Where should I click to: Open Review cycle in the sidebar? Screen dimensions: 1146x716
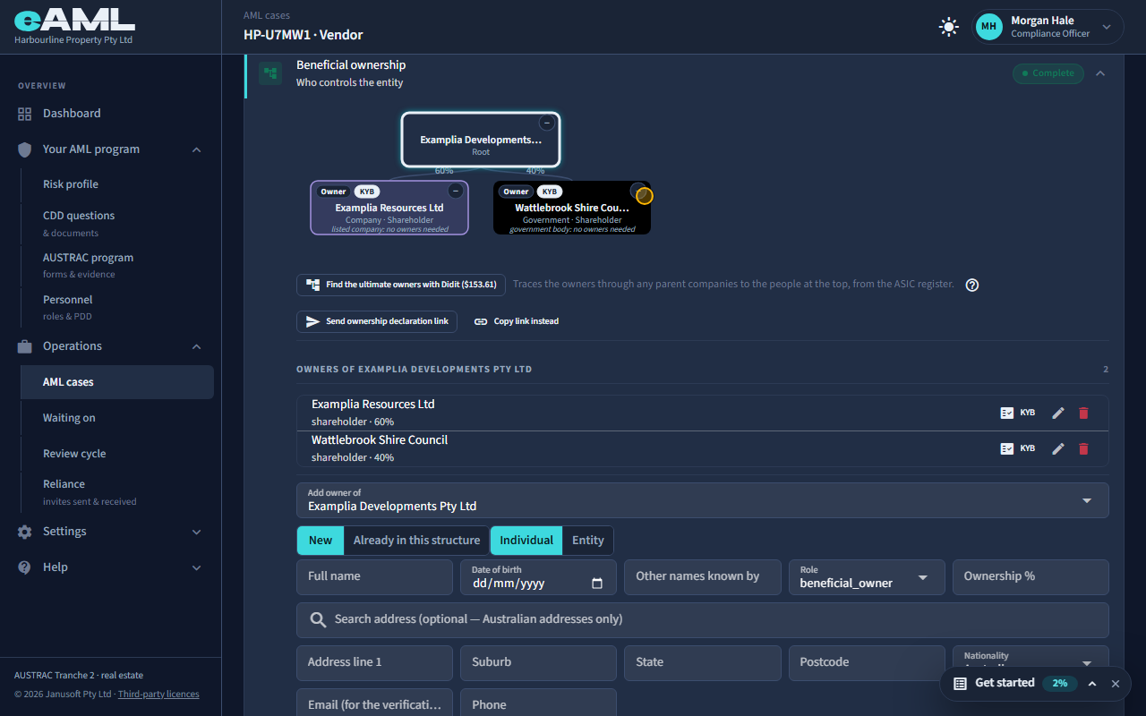pyautogui.click(x=116, y=454)
